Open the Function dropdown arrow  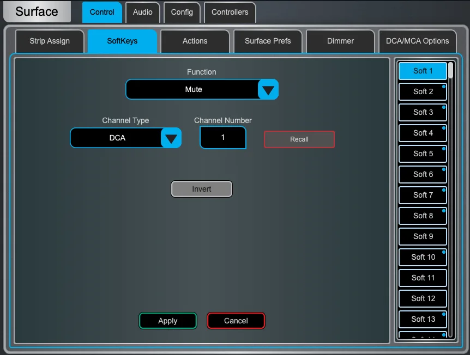click(x=268, y=89)
